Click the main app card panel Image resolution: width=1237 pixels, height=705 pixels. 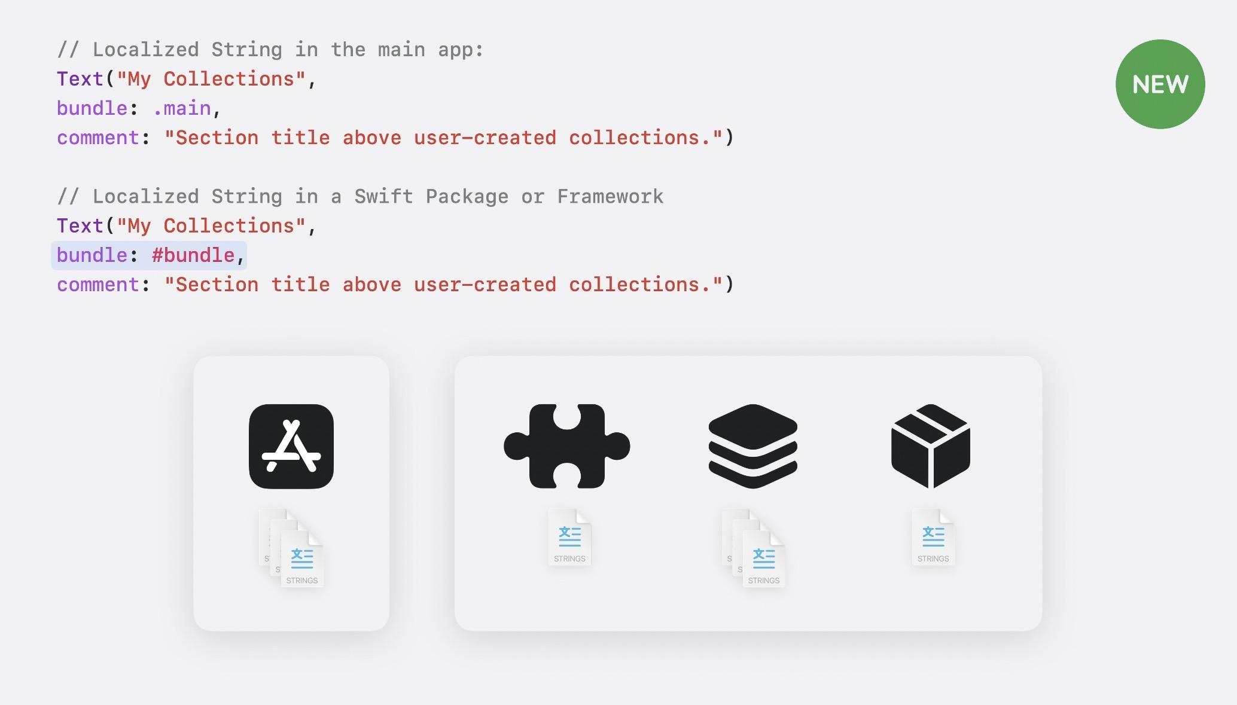(x=291, y=493)
